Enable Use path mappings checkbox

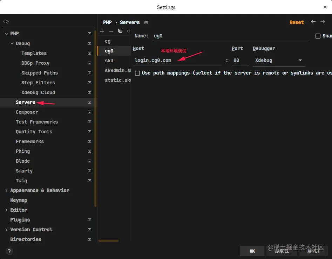(137, 73)
